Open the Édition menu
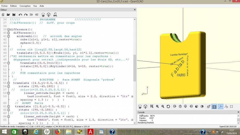 click(14, 6)
